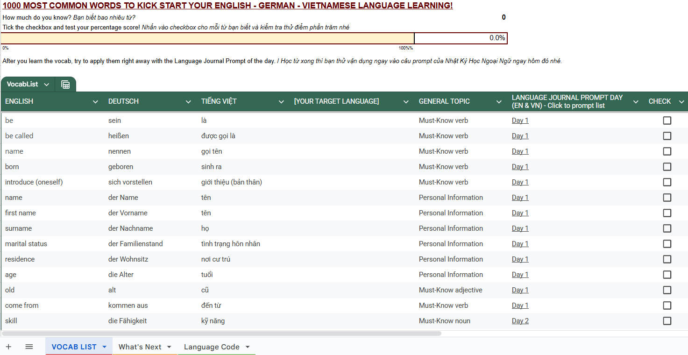Click the add new sheet plus icon
The height and width of the screenshot is (355, 688).
pyautogui.click(x=8, y=347)
